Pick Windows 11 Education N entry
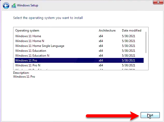Screen dimensions: 164x122 (x=79, y=56)
